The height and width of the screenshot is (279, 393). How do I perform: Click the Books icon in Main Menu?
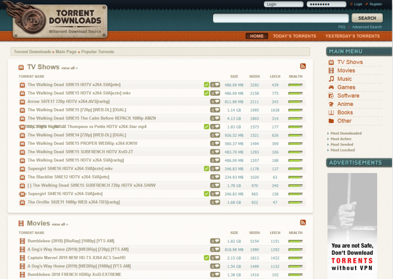tap(332, 113)
